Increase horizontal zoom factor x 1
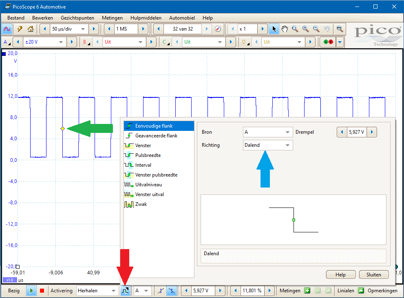The height and width of the screenshot is (298, 404). pos(263,29)
